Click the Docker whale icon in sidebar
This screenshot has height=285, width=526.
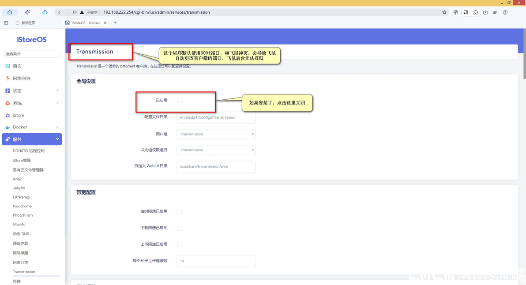pos(8,127)
